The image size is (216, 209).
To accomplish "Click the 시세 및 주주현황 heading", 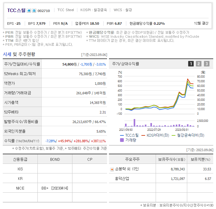I will [x=19, y=54].
